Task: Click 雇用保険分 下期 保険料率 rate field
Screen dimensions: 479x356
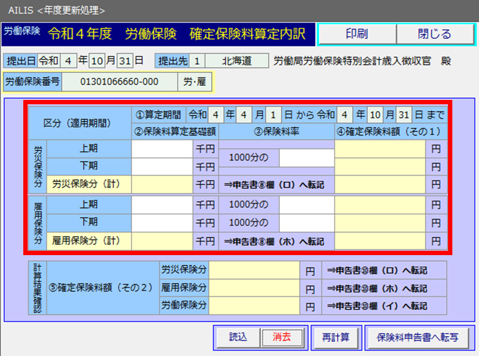Action: coord(306,223)
